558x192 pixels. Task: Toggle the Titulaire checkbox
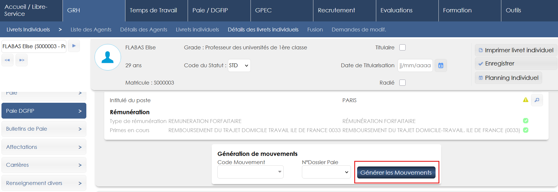(x=402, y=48)
